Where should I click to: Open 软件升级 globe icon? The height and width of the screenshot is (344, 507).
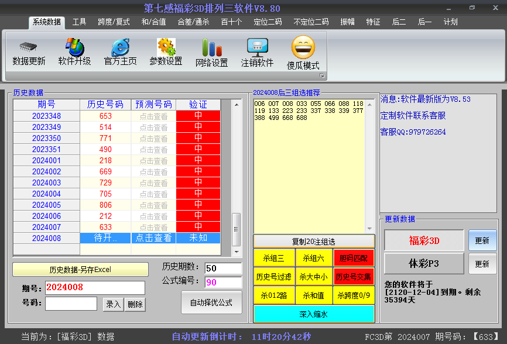(75, 47)
